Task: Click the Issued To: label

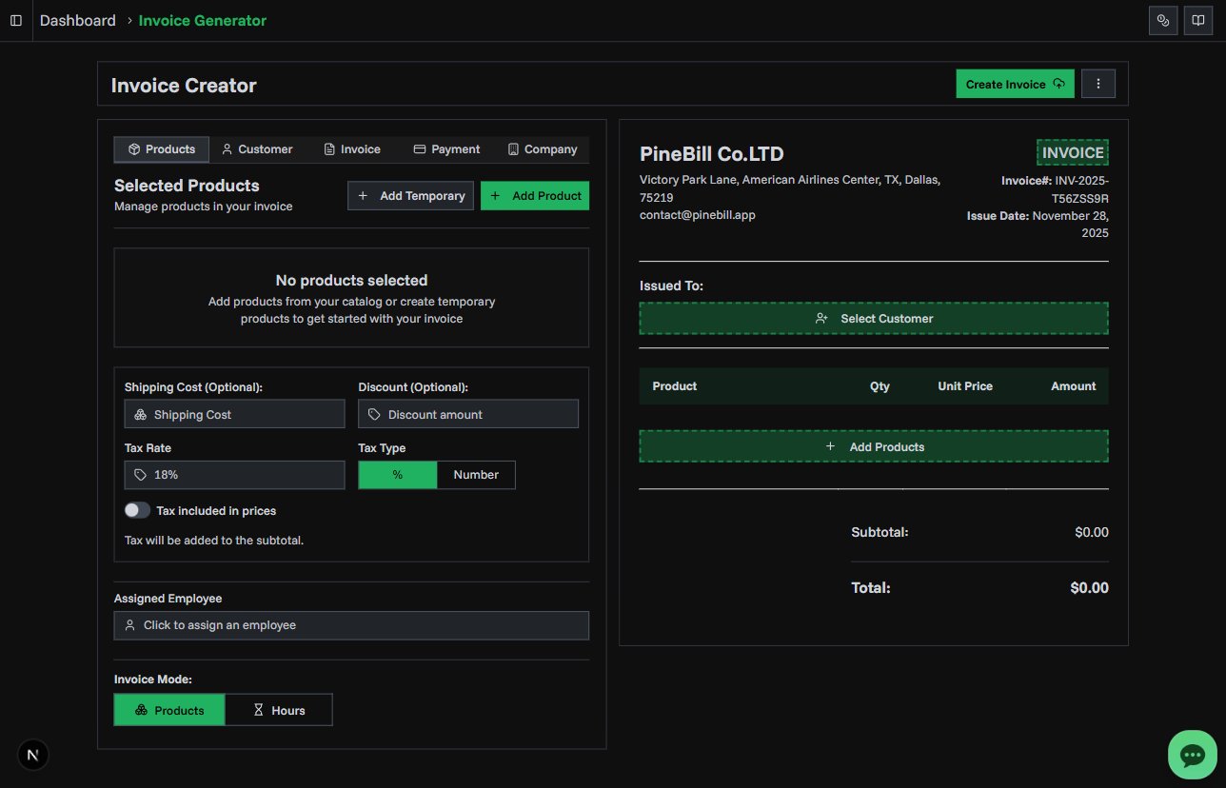Action: click(671, 286)
